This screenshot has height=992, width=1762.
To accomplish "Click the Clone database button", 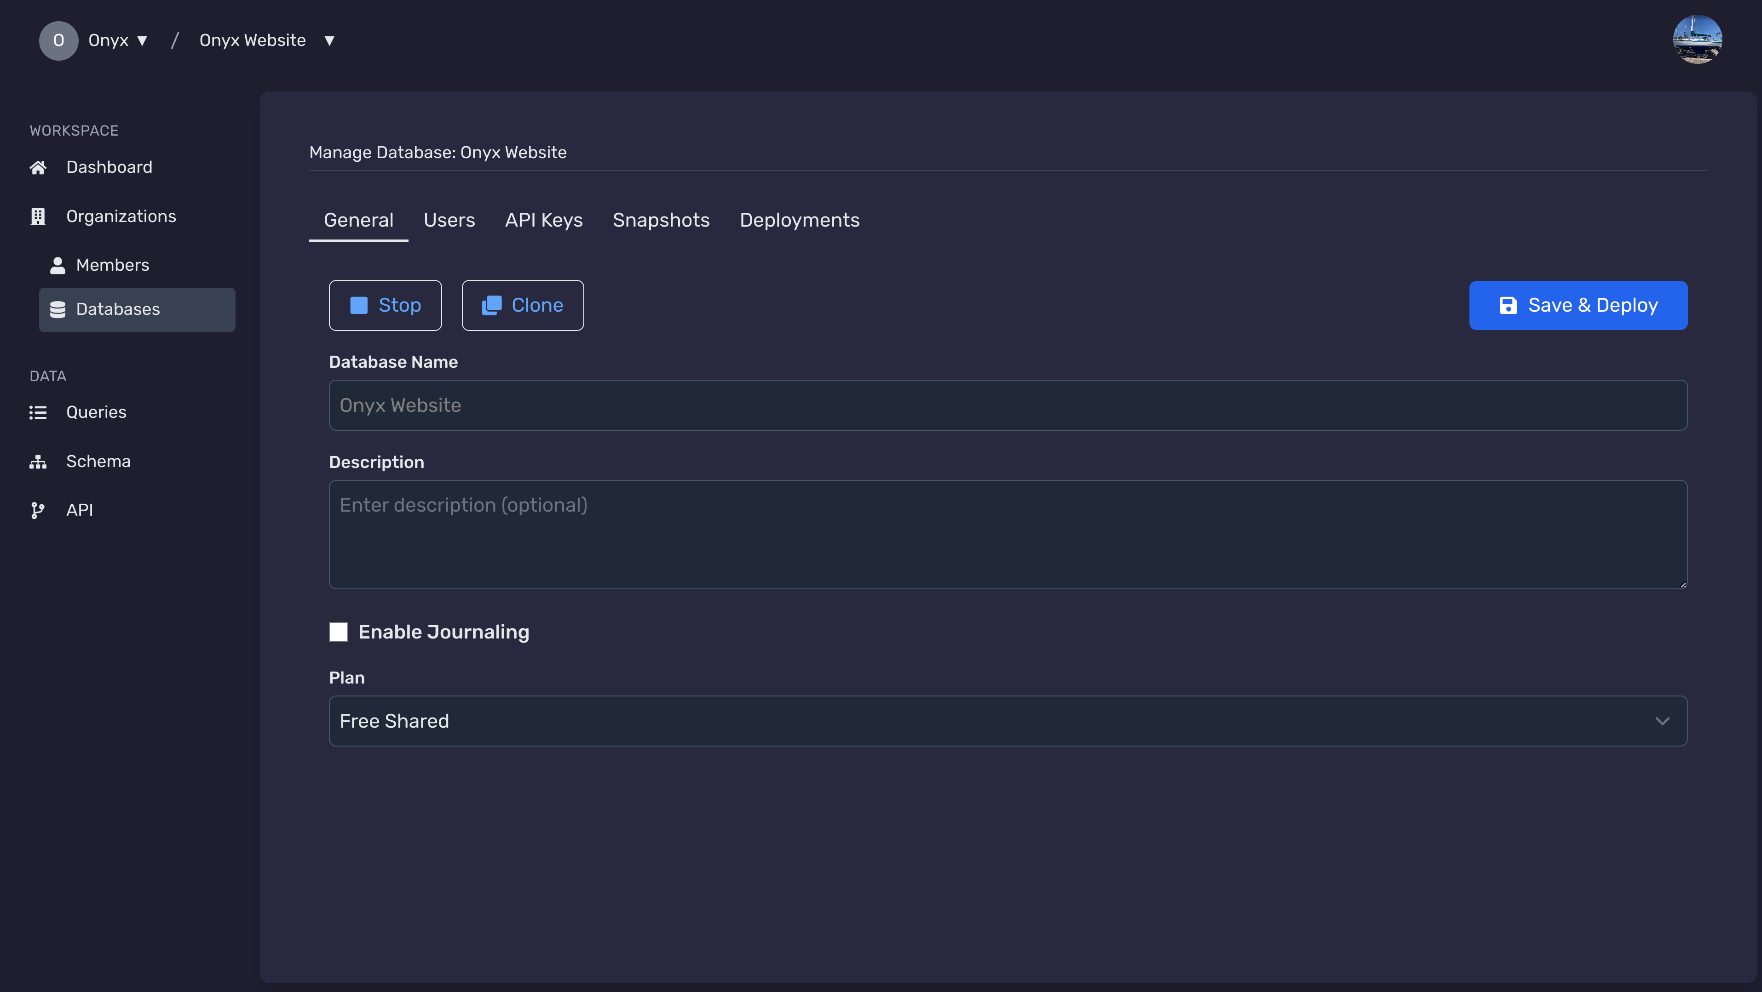I will [523, 305].
